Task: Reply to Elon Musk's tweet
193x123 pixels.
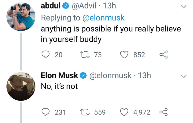Action: click(x=45, y=112)
